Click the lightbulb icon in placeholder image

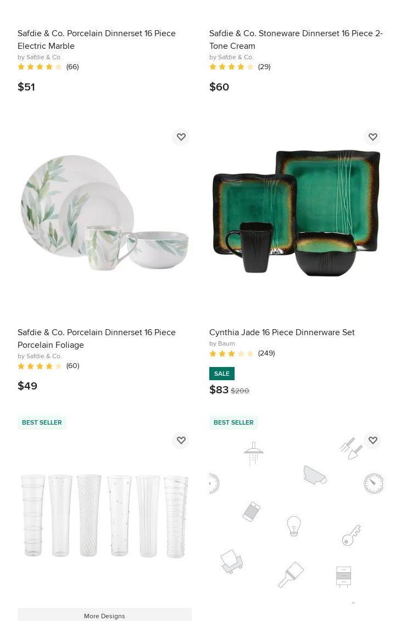point(293,526)
